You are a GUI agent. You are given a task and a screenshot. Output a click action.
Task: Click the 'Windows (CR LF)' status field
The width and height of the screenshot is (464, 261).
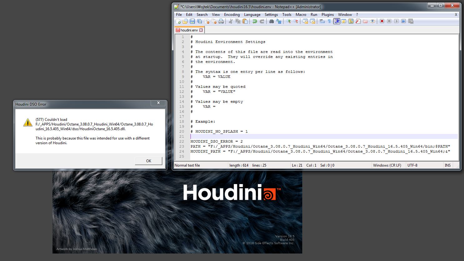(387, 165)
